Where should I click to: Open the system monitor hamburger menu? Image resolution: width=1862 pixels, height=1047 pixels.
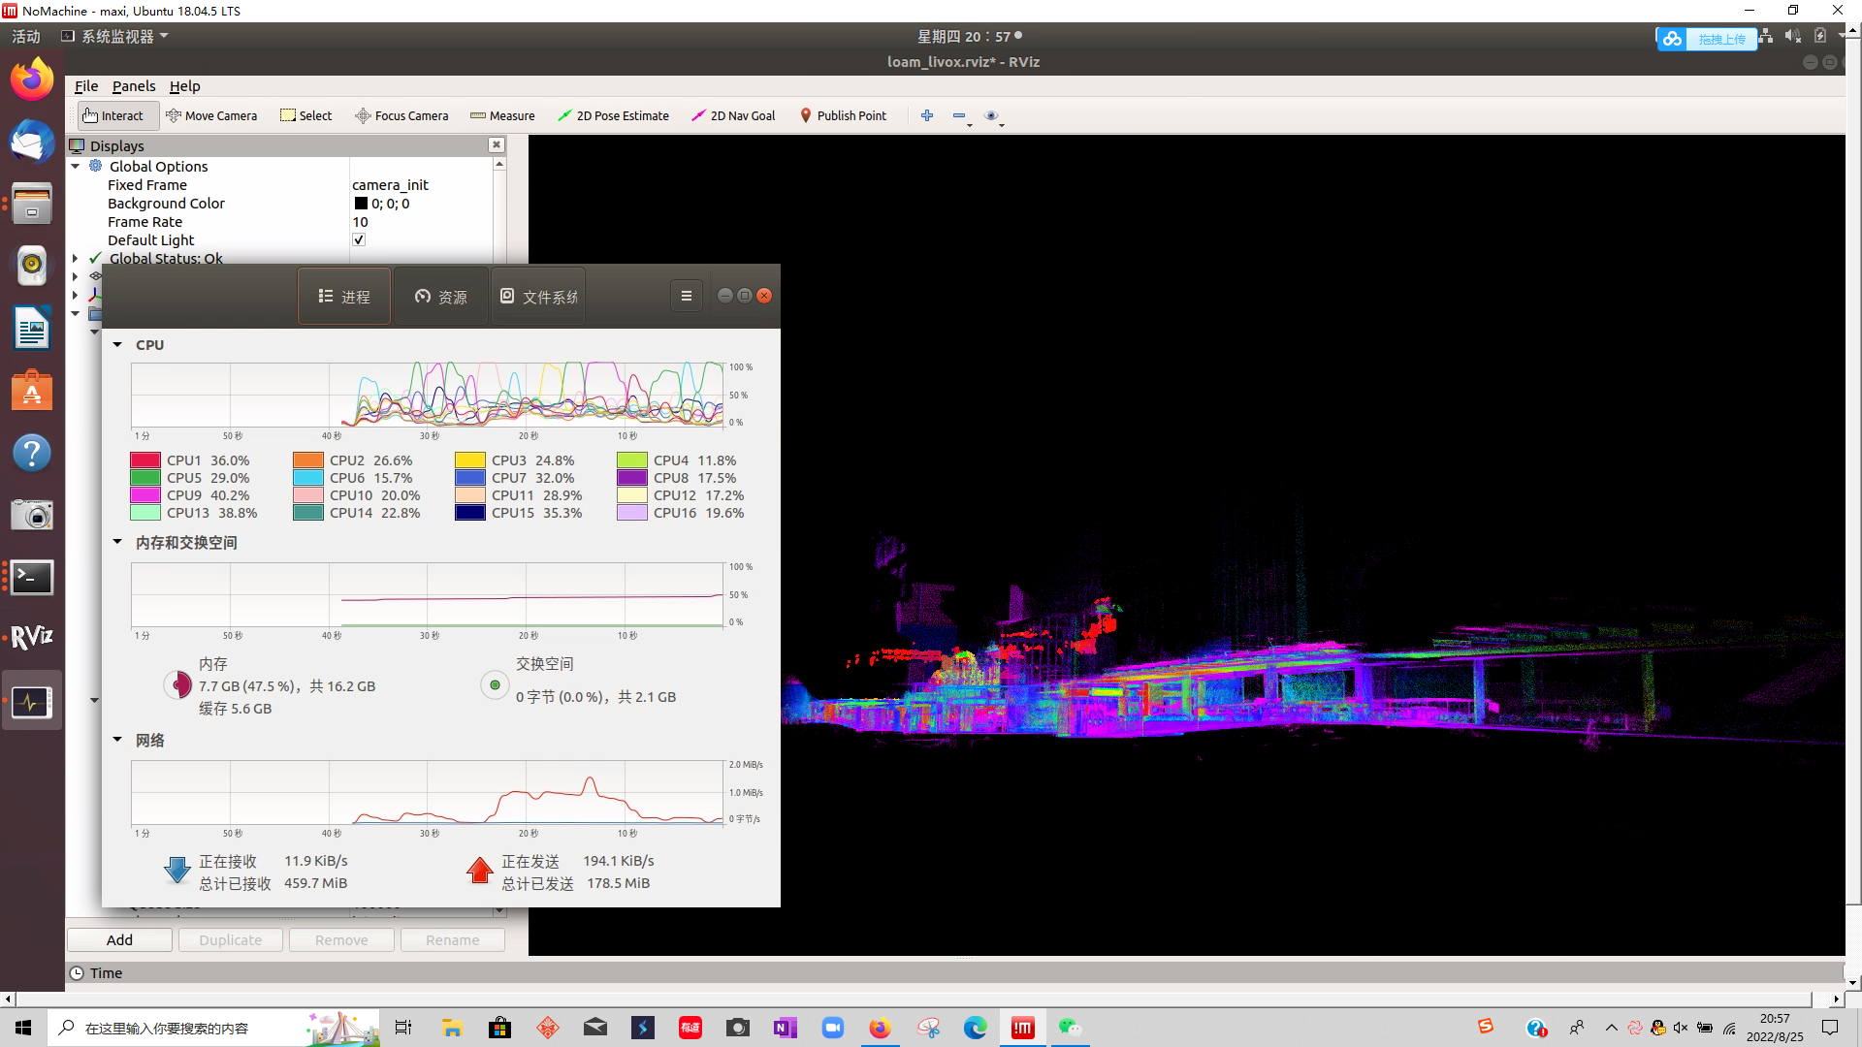click(687, 296)
